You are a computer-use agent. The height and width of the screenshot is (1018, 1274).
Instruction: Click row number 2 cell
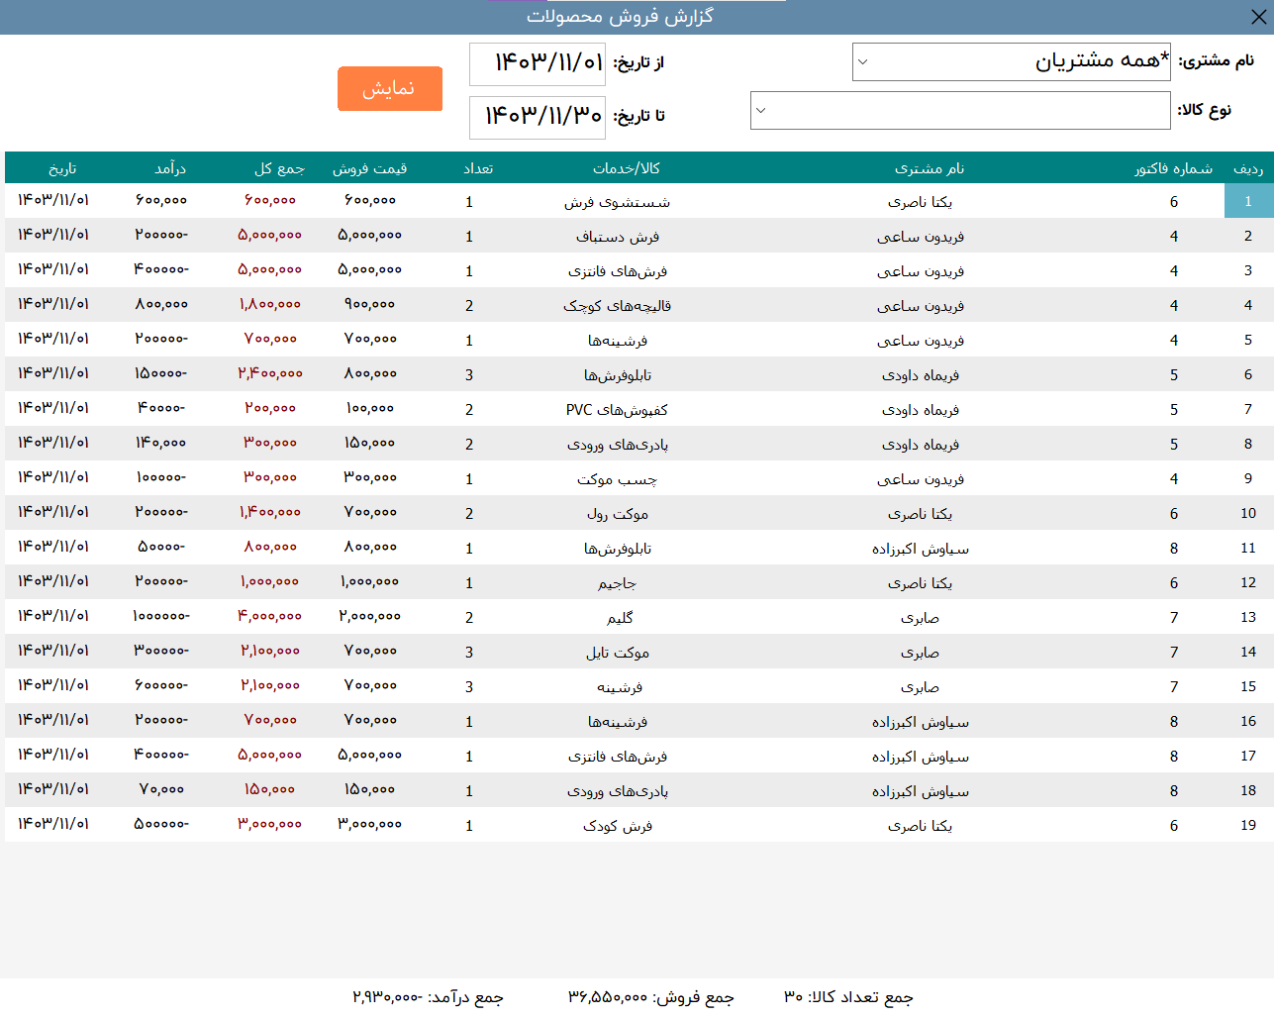pyautogui.click(x=1247, y=236)
